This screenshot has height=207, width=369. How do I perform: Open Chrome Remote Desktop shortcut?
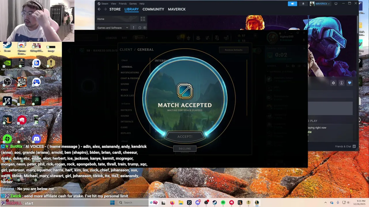coord(22,49)
